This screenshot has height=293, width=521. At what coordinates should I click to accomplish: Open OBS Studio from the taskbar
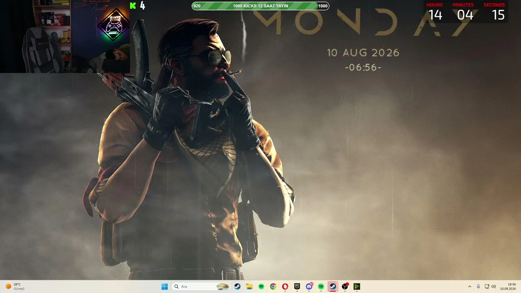pos(345,286)
